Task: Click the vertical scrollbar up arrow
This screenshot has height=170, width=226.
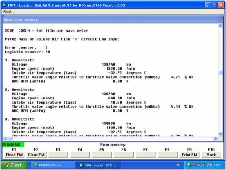Action: 220,26
